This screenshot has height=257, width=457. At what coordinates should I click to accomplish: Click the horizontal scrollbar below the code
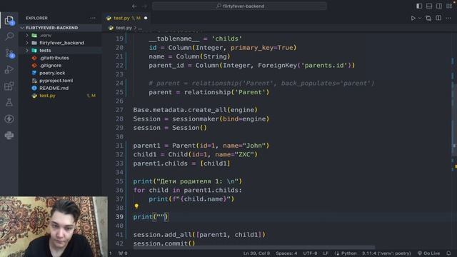[x=254, y=248]
